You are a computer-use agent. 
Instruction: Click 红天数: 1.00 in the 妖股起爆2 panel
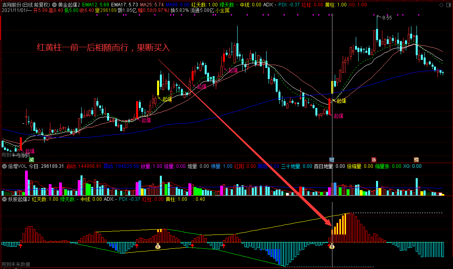point(45,199)
